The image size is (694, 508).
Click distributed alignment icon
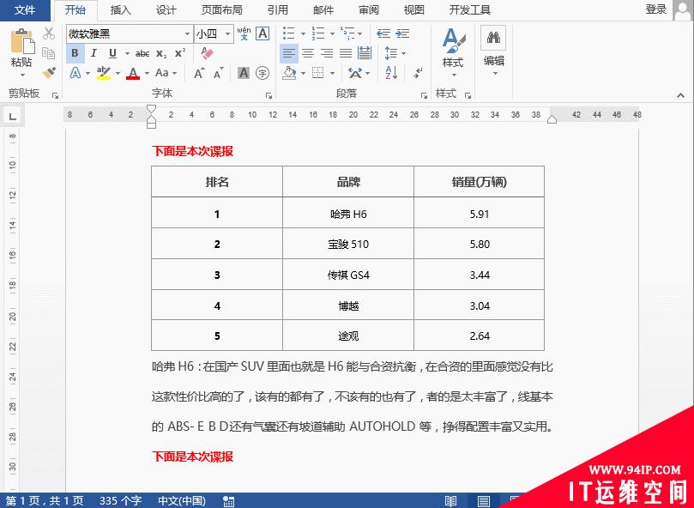tap(365, 53)
